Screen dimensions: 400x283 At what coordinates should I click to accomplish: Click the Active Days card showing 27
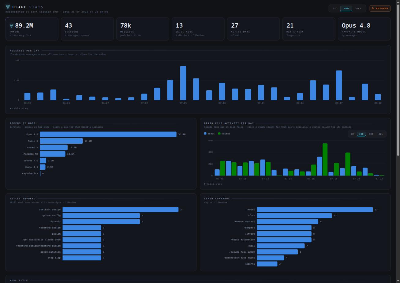coord(253,29)
